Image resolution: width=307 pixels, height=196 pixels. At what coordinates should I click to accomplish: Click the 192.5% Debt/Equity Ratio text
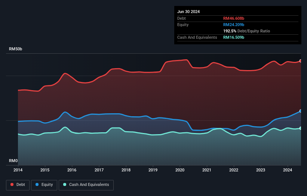click(246, 31)
